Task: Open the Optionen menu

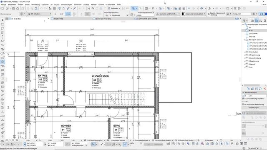Action: 45,5
